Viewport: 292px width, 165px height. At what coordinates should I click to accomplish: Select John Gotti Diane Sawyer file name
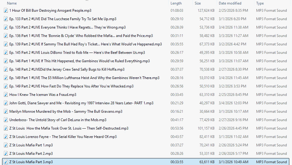(81, 103)
